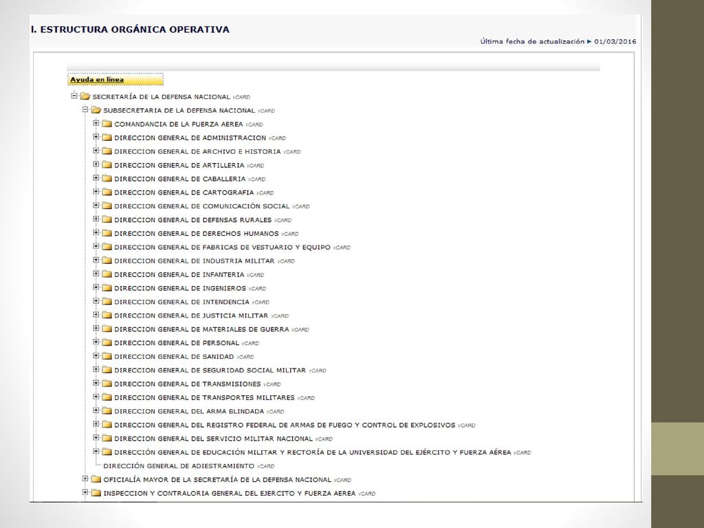Expand DIRECCION GENERAL DE CARTOGRAFIA
The height and width of the screenshot is (528, 704).
[x=96, y=191]
